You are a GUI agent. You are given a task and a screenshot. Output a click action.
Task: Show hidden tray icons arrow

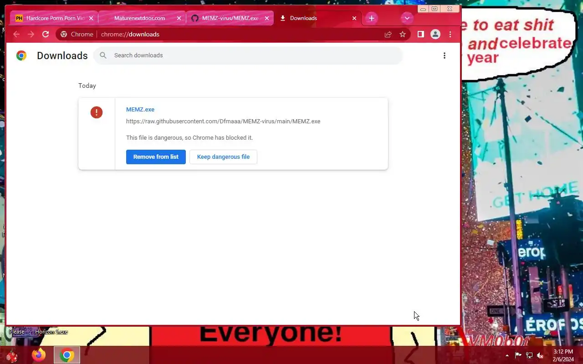pos(507,355)
